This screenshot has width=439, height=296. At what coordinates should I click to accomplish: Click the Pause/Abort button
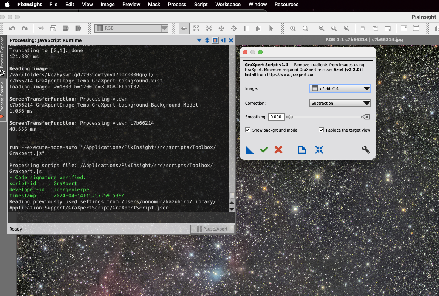[x=212, y=229]
